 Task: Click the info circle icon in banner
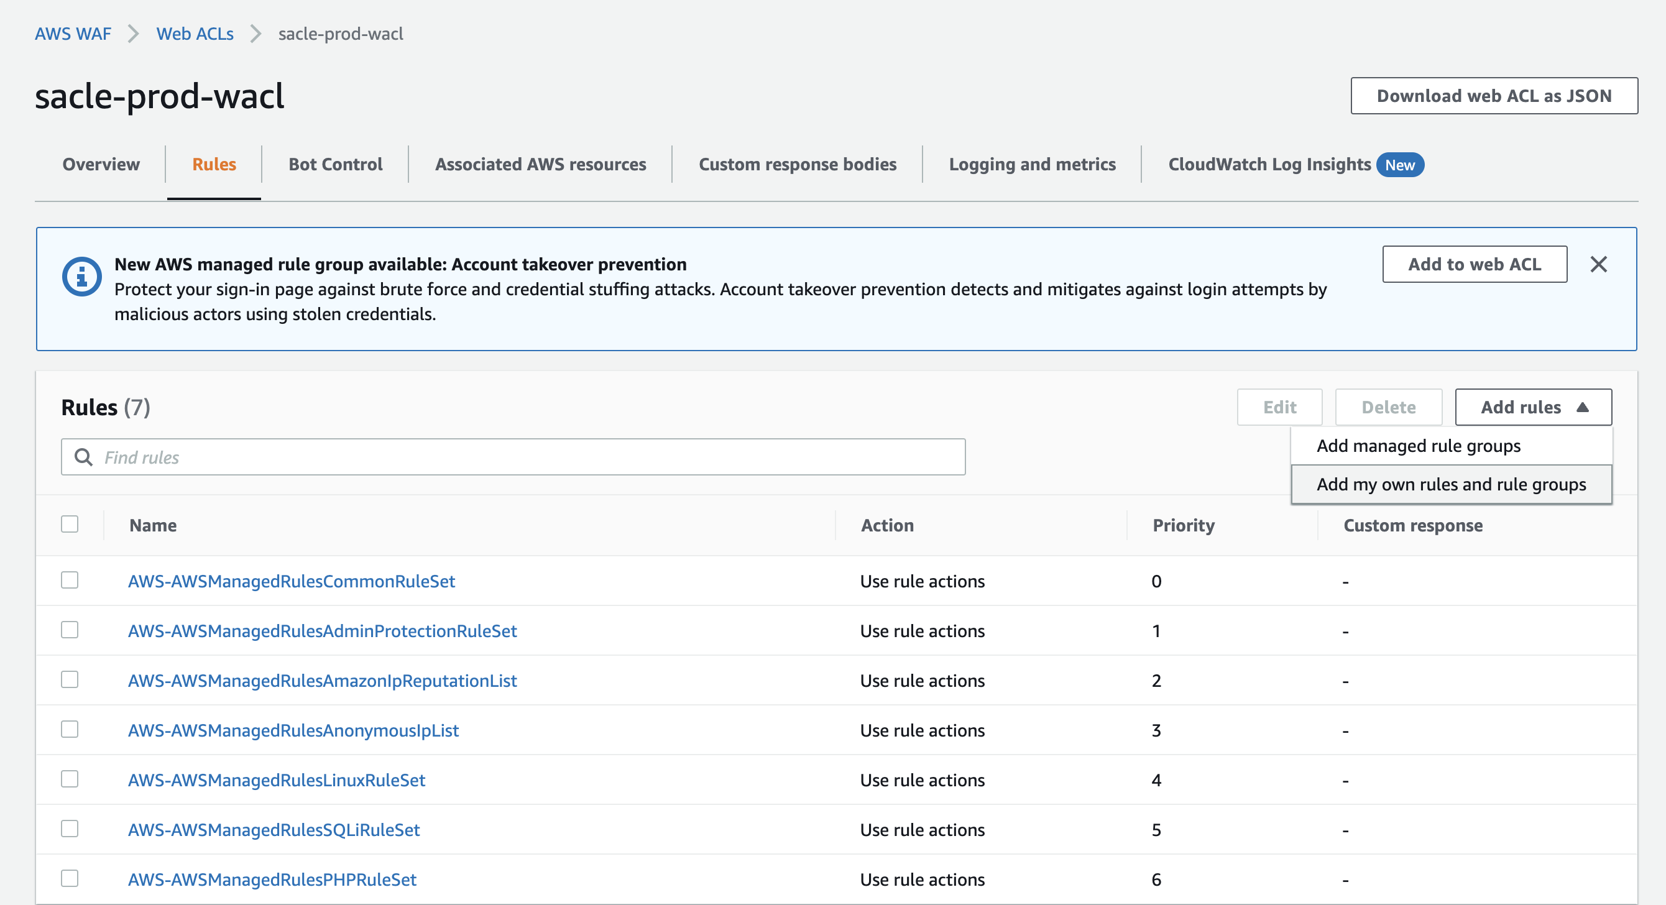coord(81,277)
